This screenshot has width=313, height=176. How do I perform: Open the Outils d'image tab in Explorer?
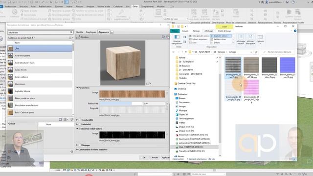[x=224, y=31]
